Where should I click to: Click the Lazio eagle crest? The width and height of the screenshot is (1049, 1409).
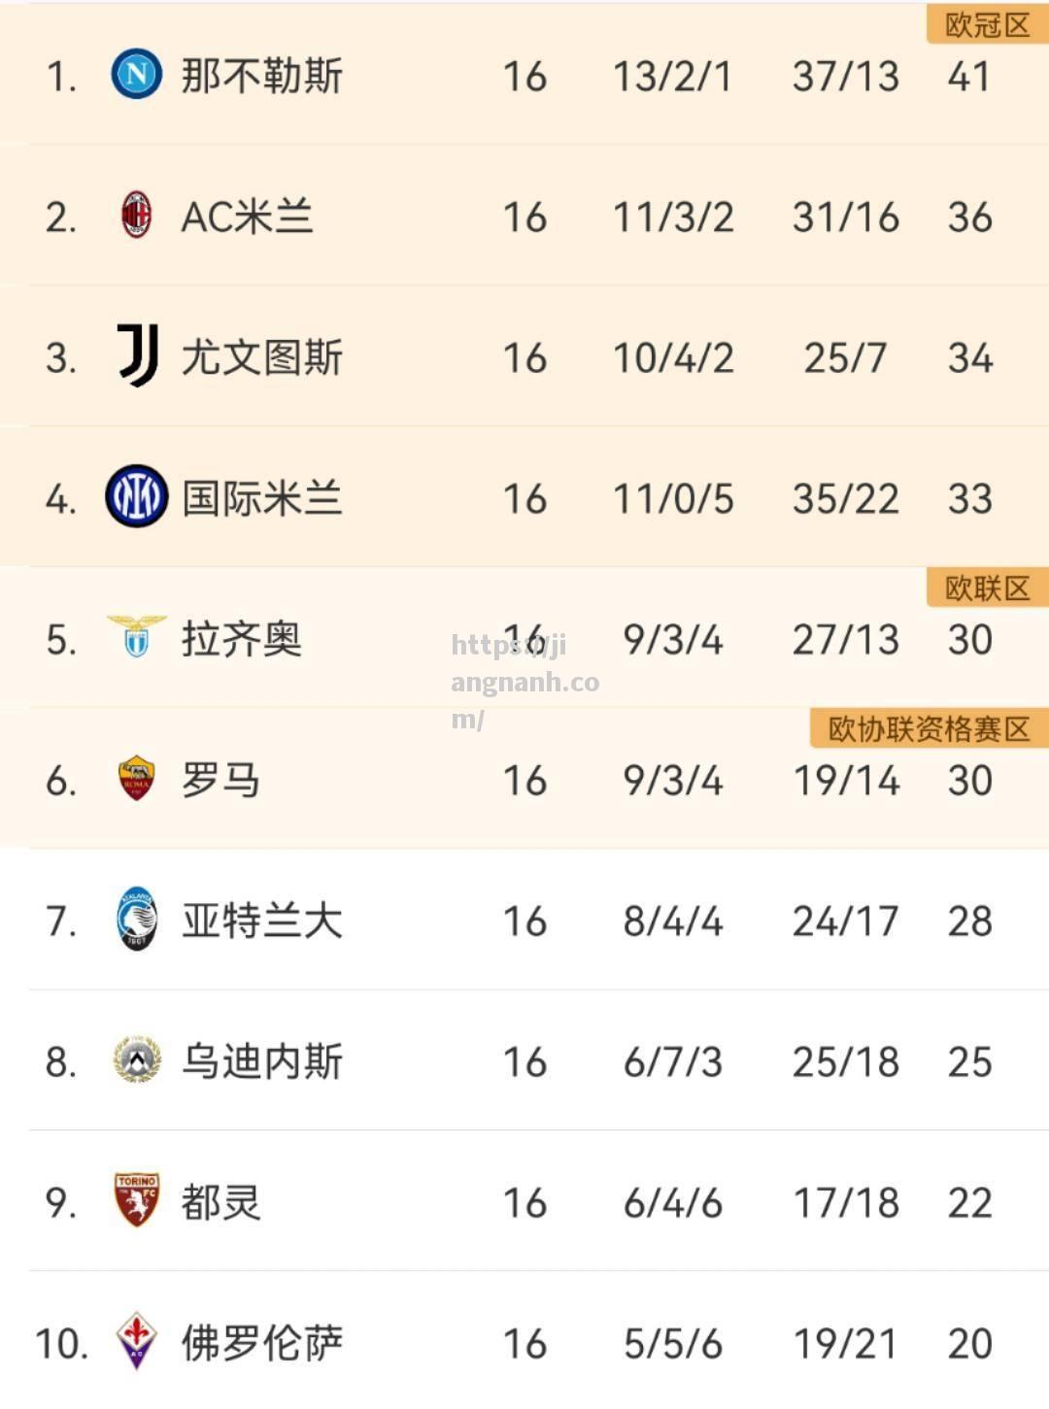tap(136, 637)
